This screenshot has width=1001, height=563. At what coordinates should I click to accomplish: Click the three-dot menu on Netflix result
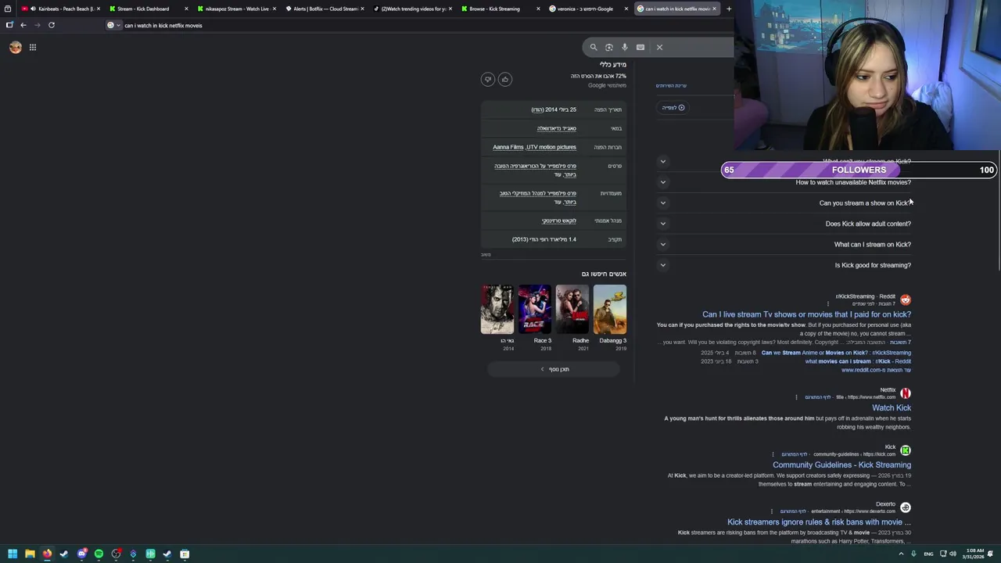point(796,397)
